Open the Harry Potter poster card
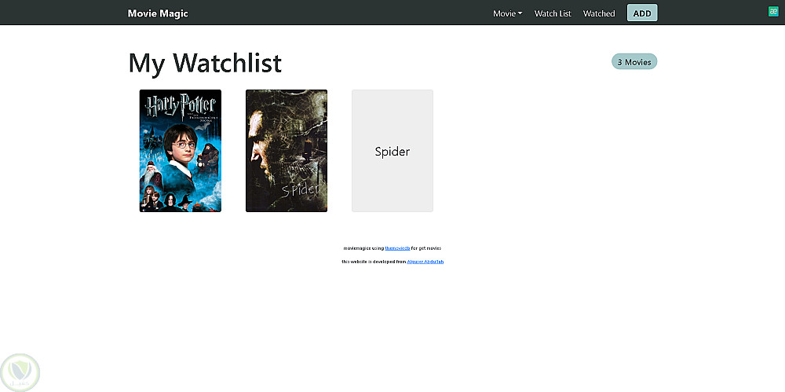The image size is (785, 392). point(181,151)
